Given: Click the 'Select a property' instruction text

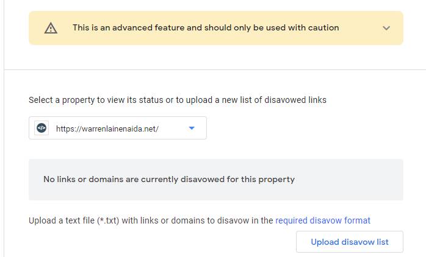Looking at the screenshot, I should 178,100.
